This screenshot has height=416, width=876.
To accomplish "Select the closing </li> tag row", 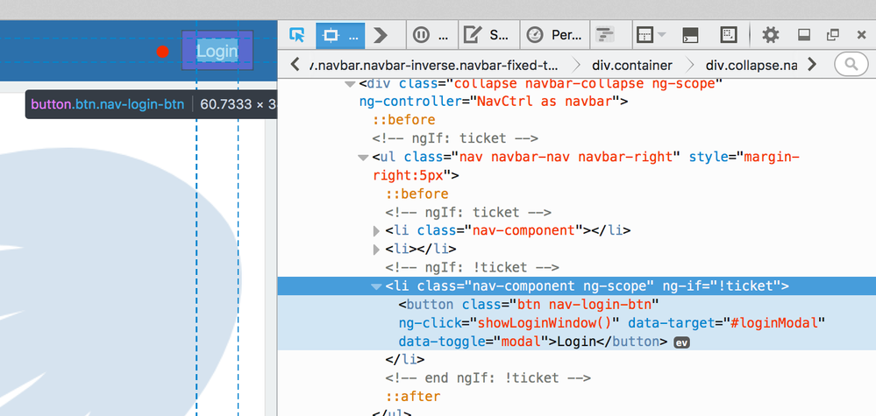I will pos(404,360).
